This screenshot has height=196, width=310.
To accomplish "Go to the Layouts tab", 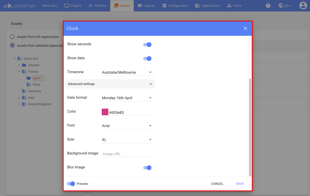I will pos(146,6).
